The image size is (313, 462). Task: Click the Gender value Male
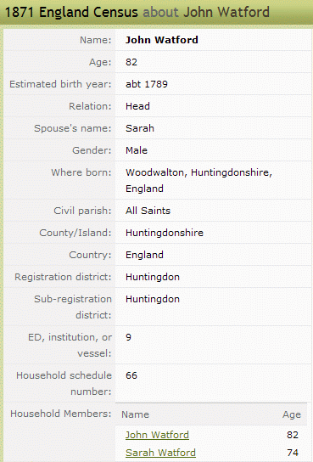(x=137, y=150)
